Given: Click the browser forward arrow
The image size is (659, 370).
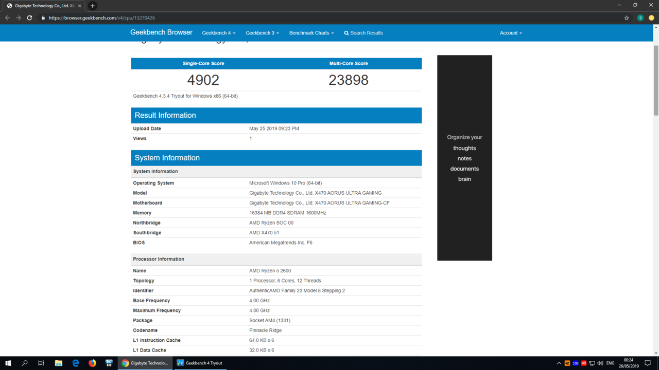Looking at the screenshot, I should click(x=19, y=17).
